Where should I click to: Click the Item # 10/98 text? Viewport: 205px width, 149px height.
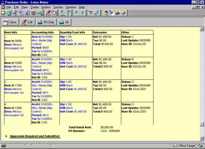(13, 63)
